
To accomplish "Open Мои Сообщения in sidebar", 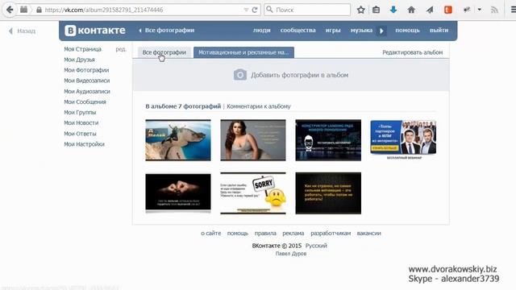I will (85, 102).
